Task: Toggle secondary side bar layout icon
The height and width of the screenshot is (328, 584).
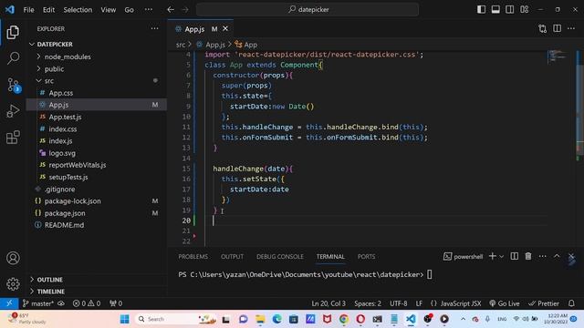Action: (510, 10)
